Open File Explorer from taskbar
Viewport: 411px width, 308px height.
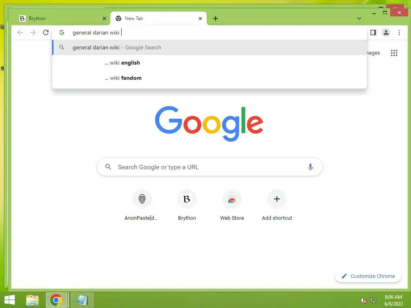coord(33,300)
